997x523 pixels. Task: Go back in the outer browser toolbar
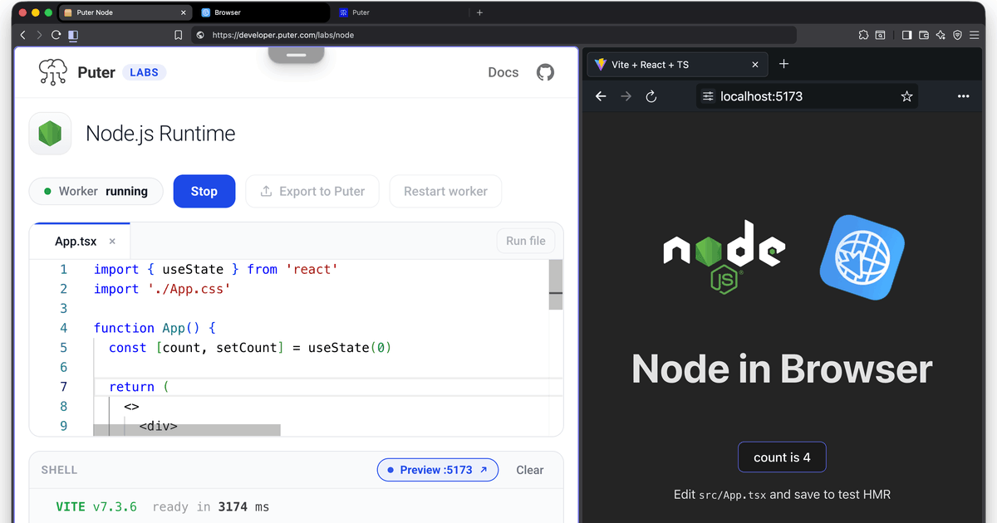(x=23, y=35)
